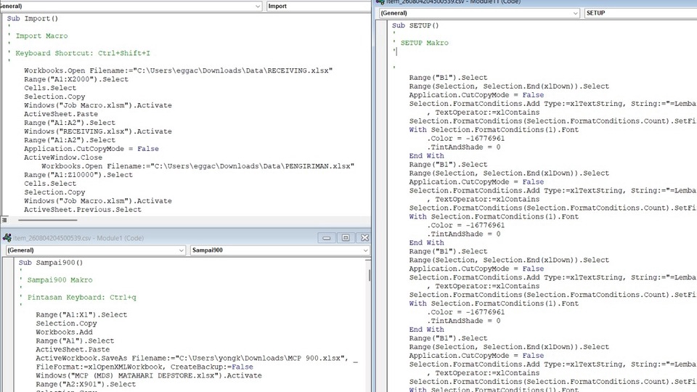Click the ActiveSheet.Previous.Select line
The image size is (697, 392).
tap(83, 209)
